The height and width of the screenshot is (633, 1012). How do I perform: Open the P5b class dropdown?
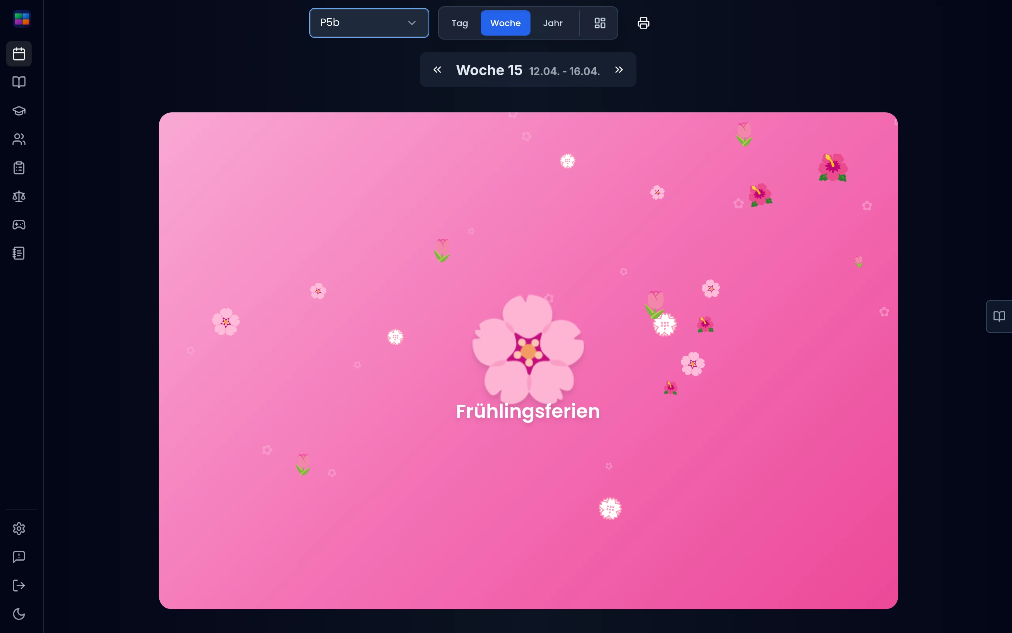coord(369,23)
